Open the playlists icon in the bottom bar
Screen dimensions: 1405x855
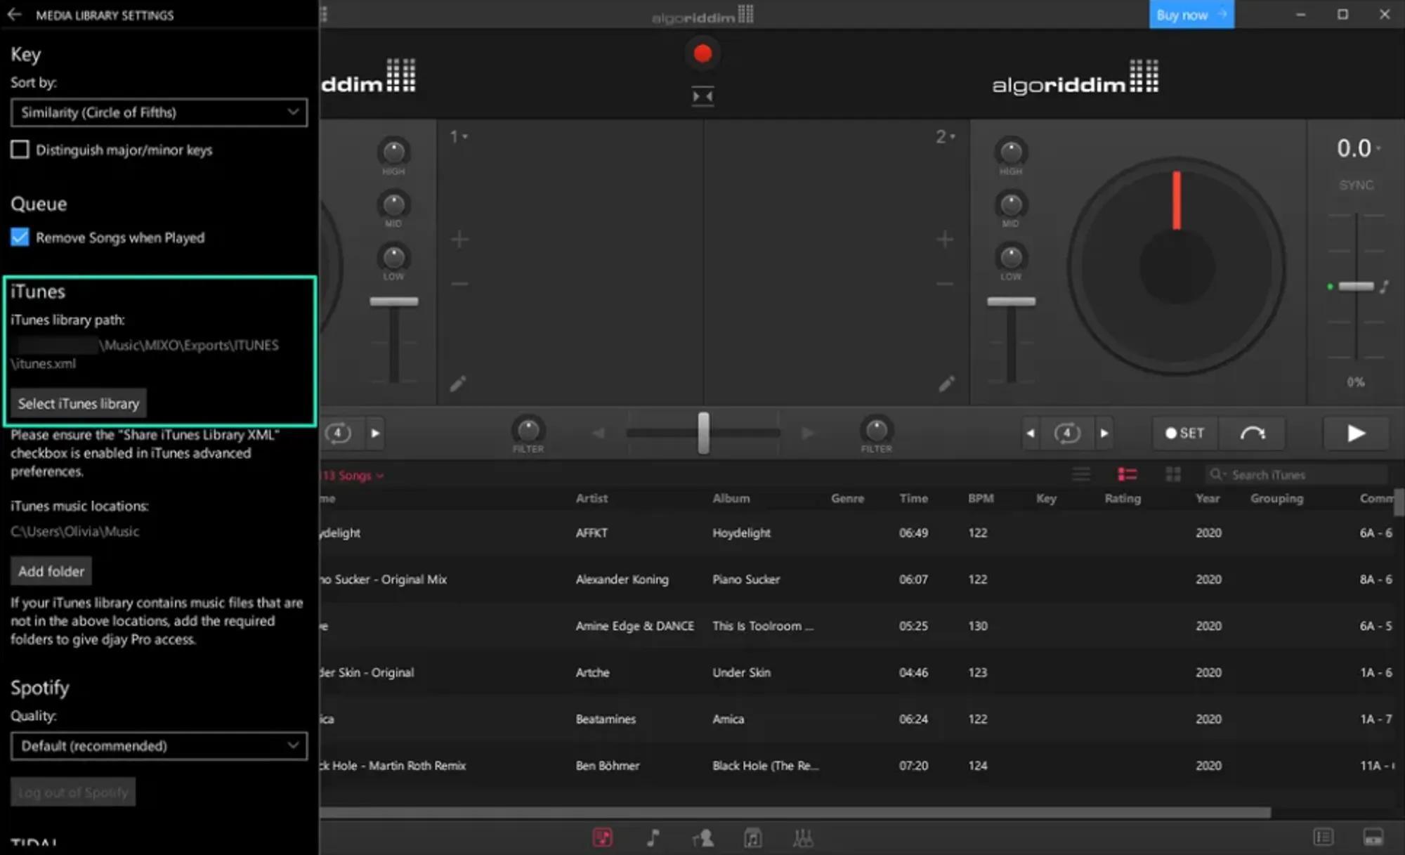802,837
